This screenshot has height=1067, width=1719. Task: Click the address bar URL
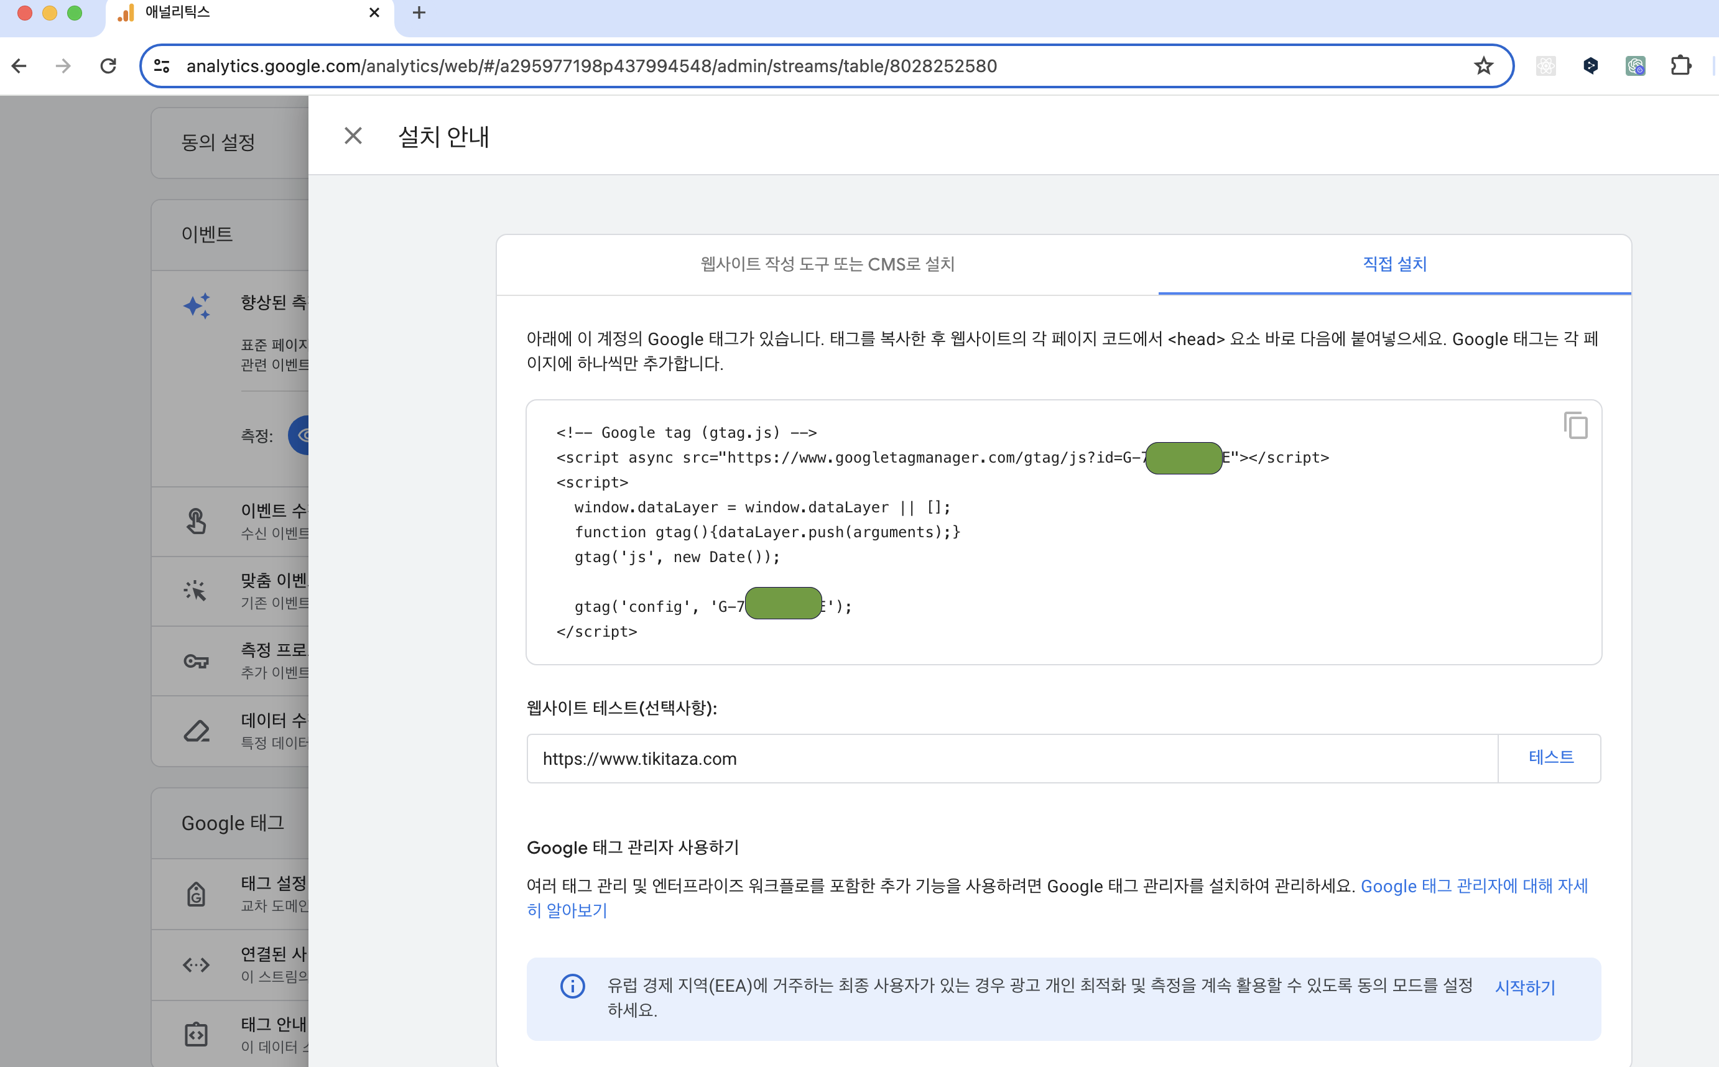[591, 66]
